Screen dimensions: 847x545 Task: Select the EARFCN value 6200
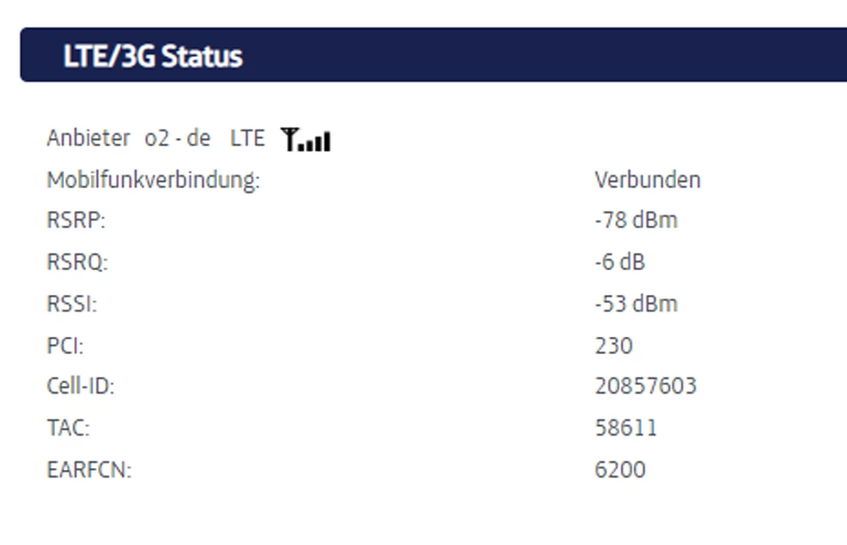[620, 470]
